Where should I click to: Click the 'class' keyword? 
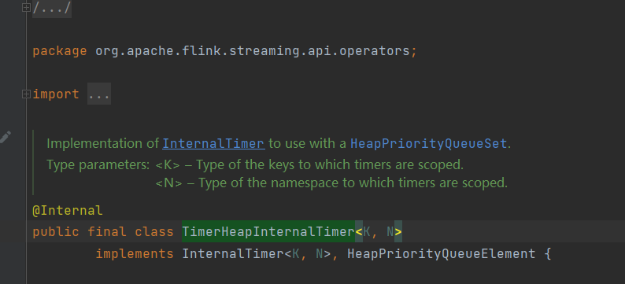(x=154, y=231)
